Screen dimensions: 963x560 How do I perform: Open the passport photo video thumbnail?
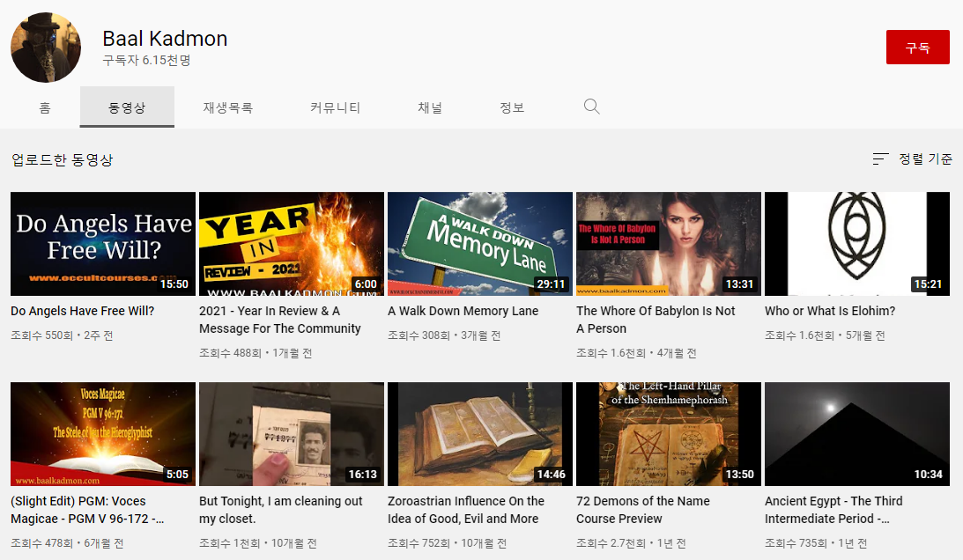tap(292, 434)
